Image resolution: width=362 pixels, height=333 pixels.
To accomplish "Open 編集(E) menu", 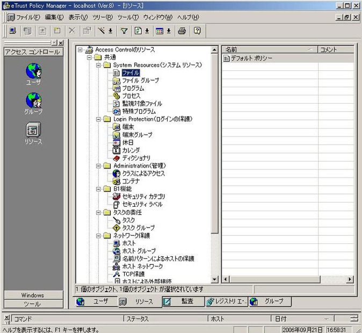I will click(54, 17).
